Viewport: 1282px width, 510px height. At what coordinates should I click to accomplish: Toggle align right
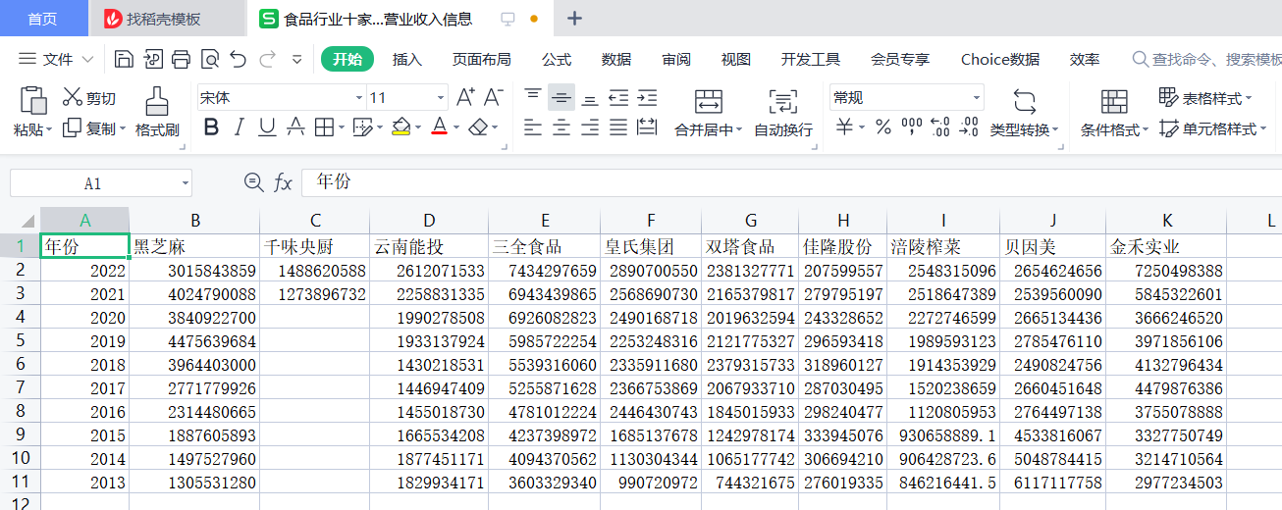pos(589,127)
